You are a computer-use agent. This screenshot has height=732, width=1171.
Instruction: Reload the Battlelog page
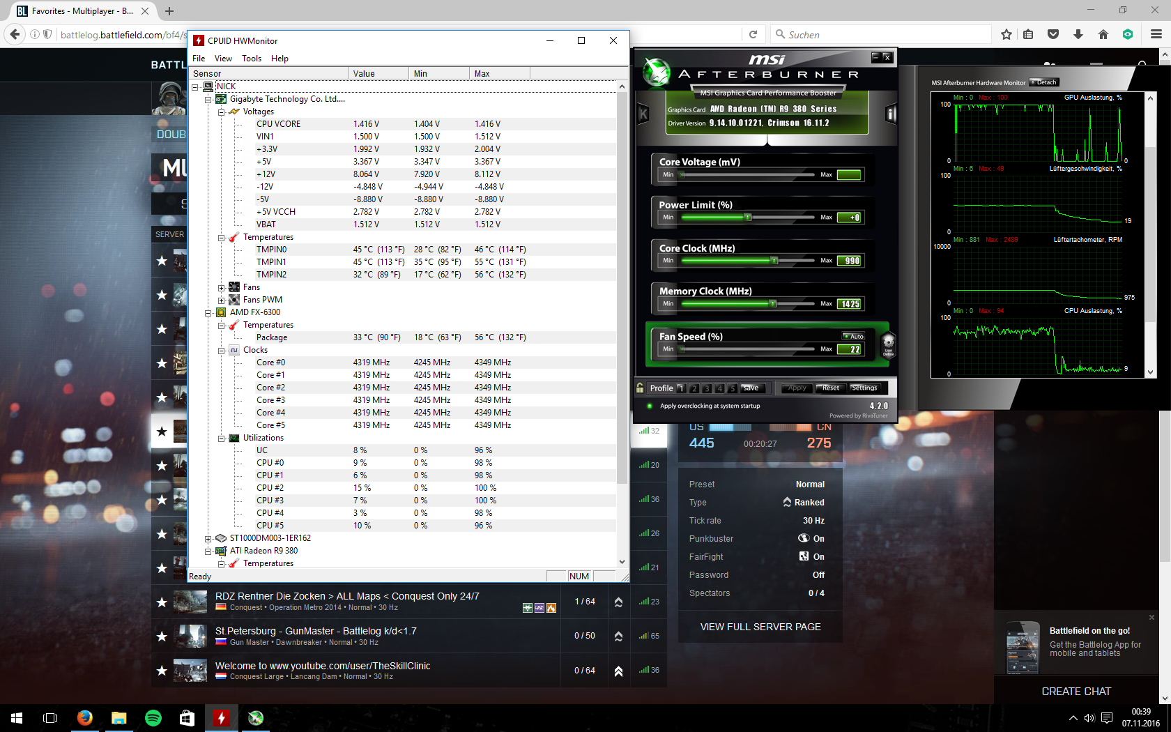[x=753, y=34]
